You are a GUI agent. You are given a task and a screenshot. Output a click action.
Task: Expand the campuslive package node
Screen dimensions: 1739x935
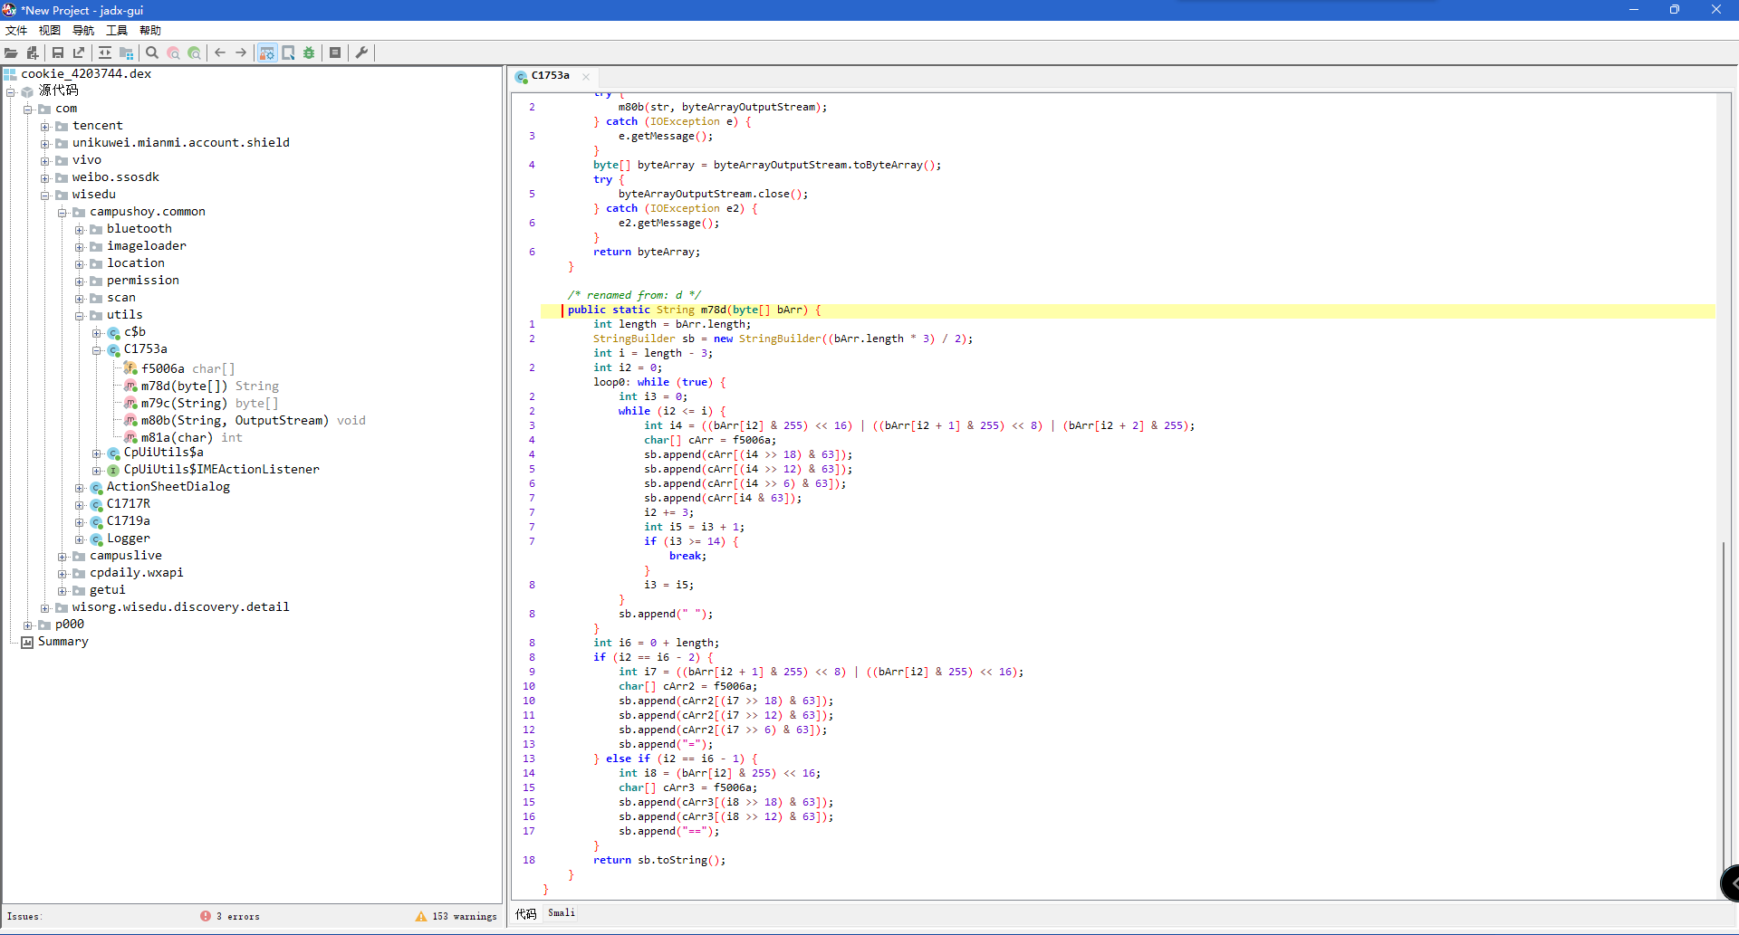[x=62, y=556]
